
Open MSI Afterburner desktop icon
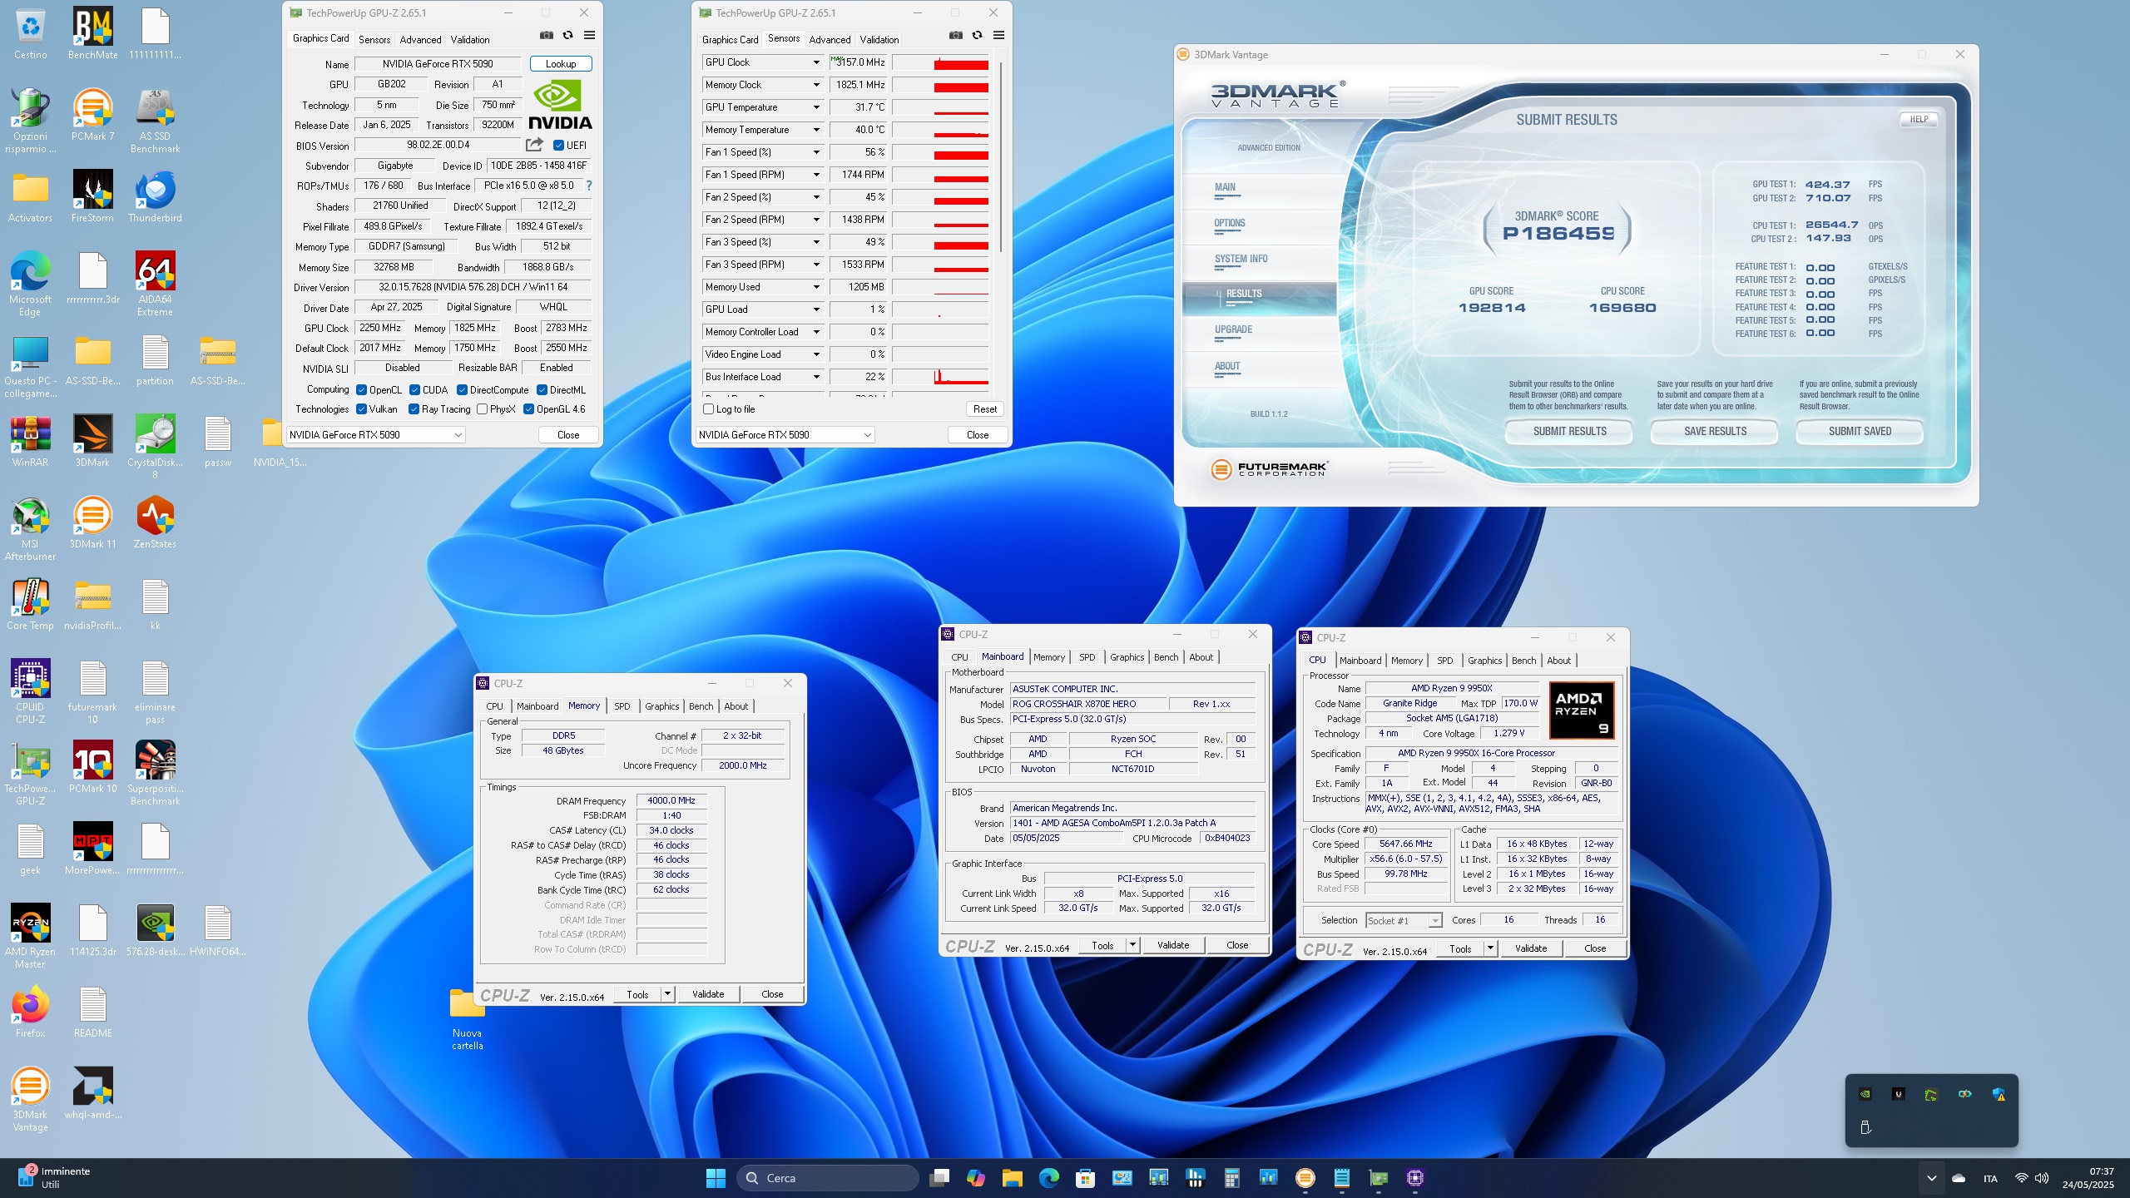(x=30, y=529)
